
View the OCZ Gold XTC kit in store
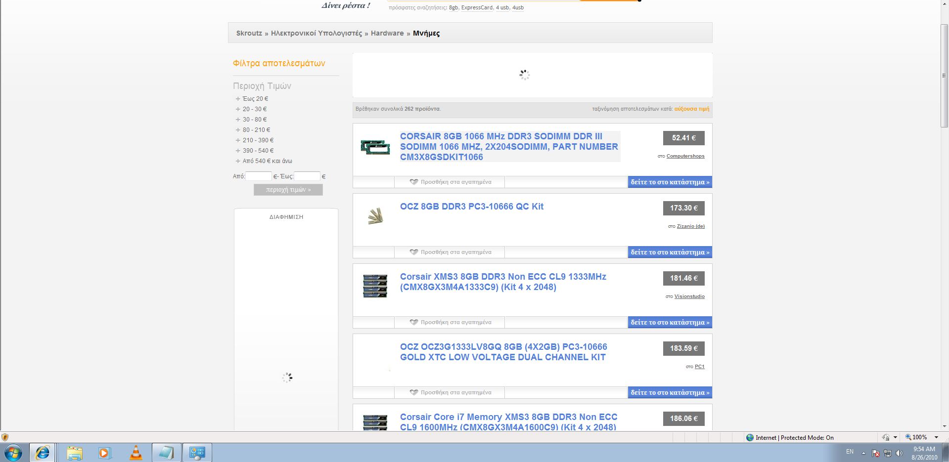670,392
